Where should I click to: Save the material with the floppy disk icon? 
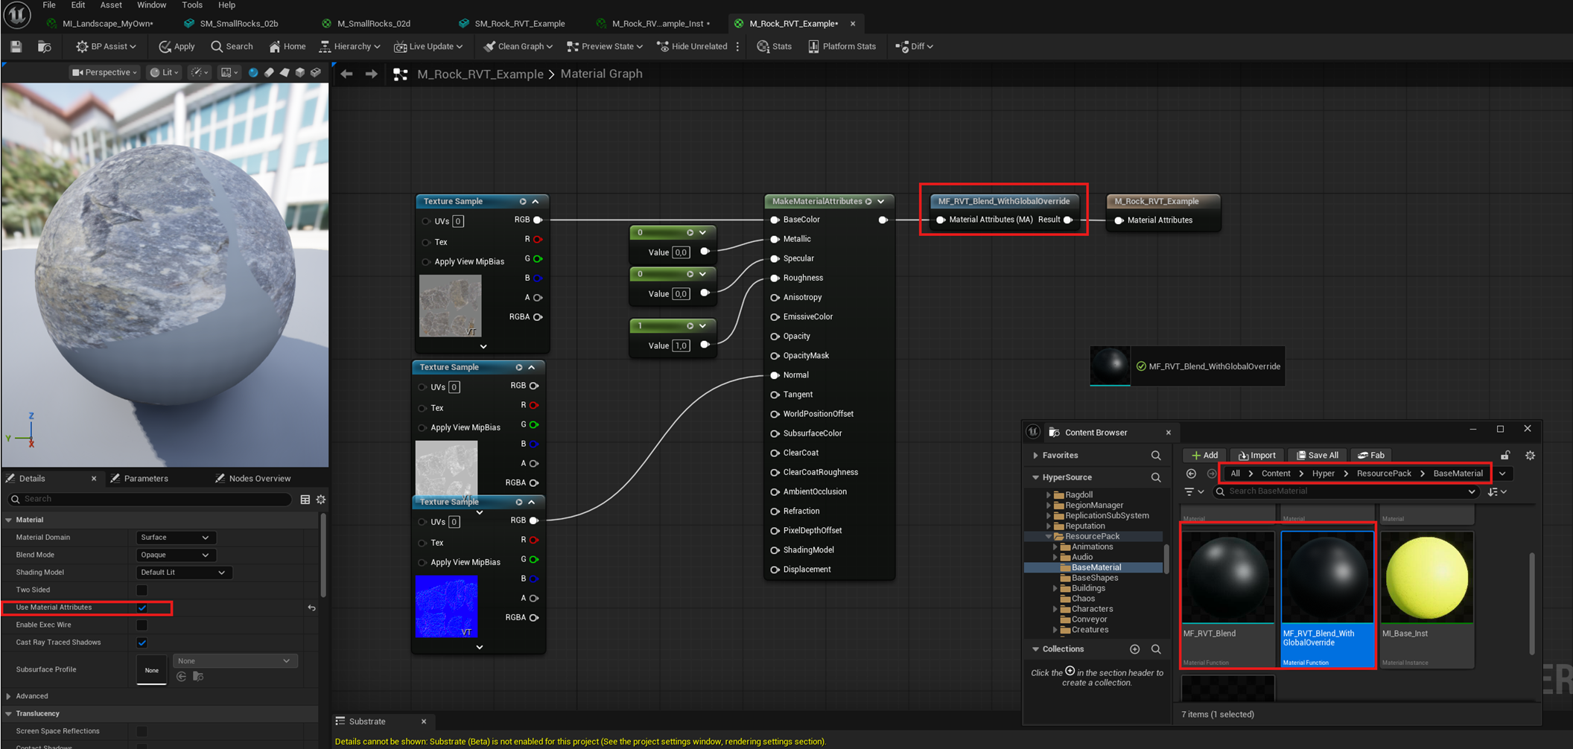click(16, 46)
